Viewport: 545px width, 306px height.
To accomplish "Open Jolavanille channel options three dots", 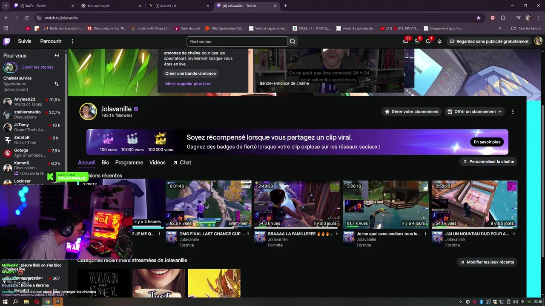I will tap(513, 112).
